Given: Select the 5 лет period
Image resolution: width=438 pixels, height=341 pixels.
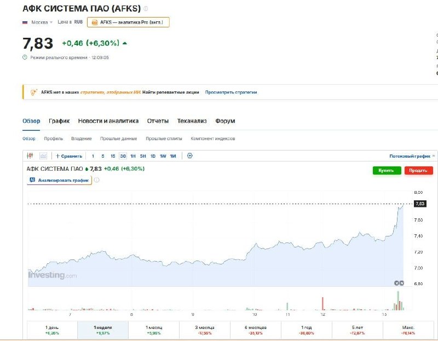Looking at the screenshot, I should tap(358, 330).
